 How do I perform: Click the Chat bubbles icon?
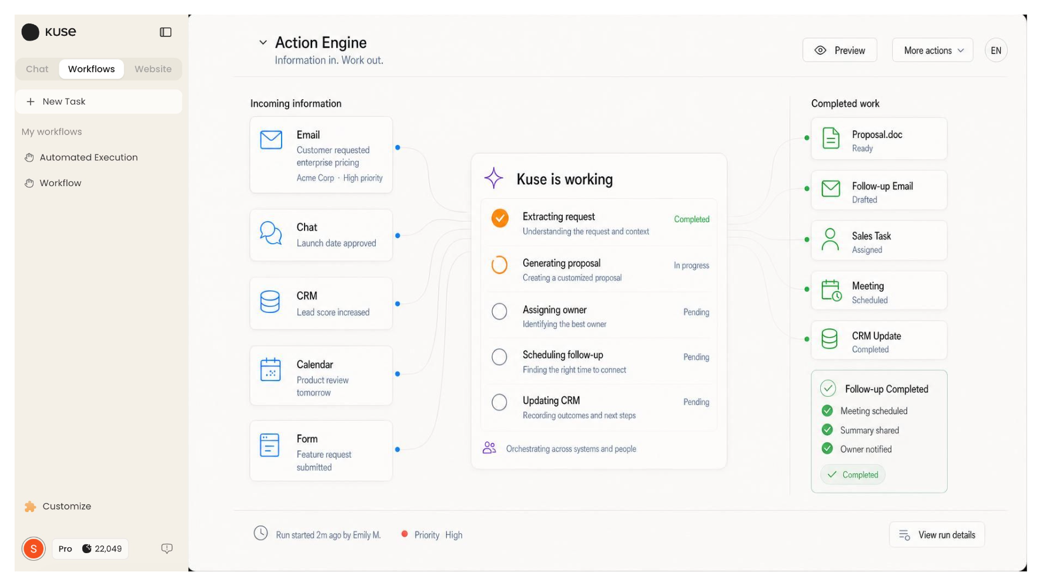270,233
